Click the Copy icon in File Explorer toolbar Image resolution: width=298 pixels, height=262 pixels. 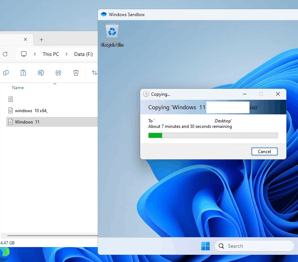[x=6, y=73]
